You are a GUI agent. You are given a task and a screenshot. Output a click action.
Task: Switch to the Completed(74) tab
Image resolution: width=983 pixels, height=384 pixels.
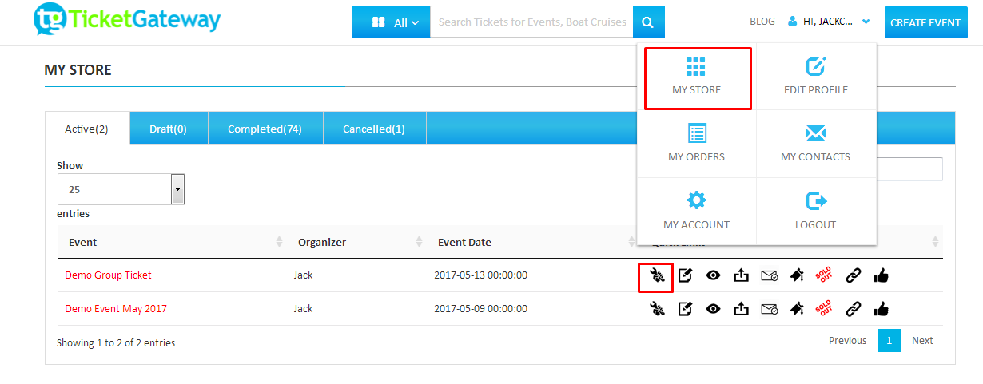coord(265,129)
